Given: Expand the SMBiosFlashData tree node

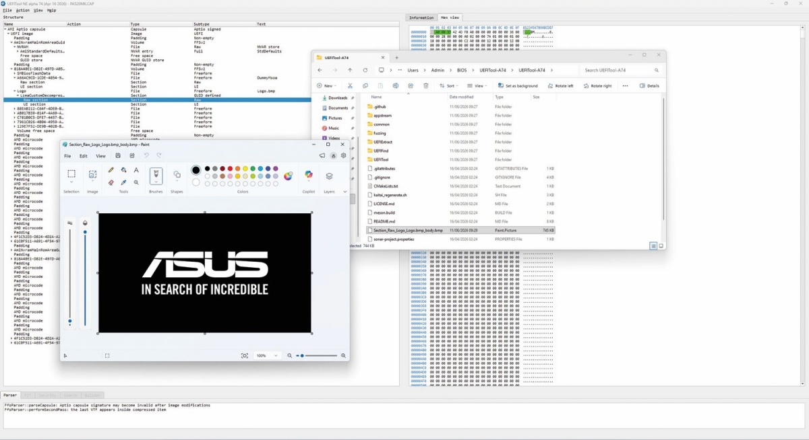Looking at the screenshot, I should click(15, 73).
